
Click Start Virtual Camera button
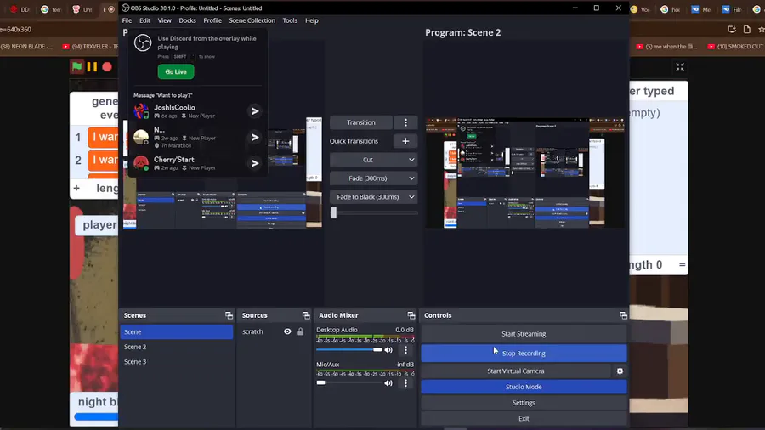point(516,371)
